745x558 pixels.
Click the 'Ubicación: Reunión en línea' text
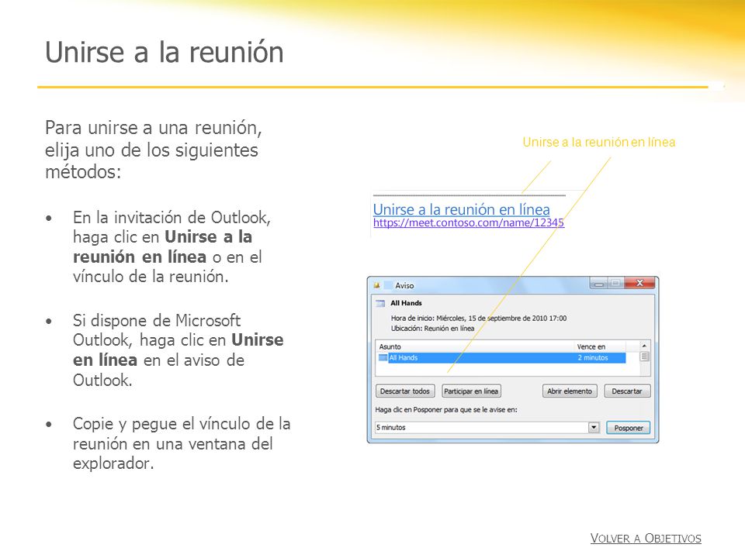point(432,329)
